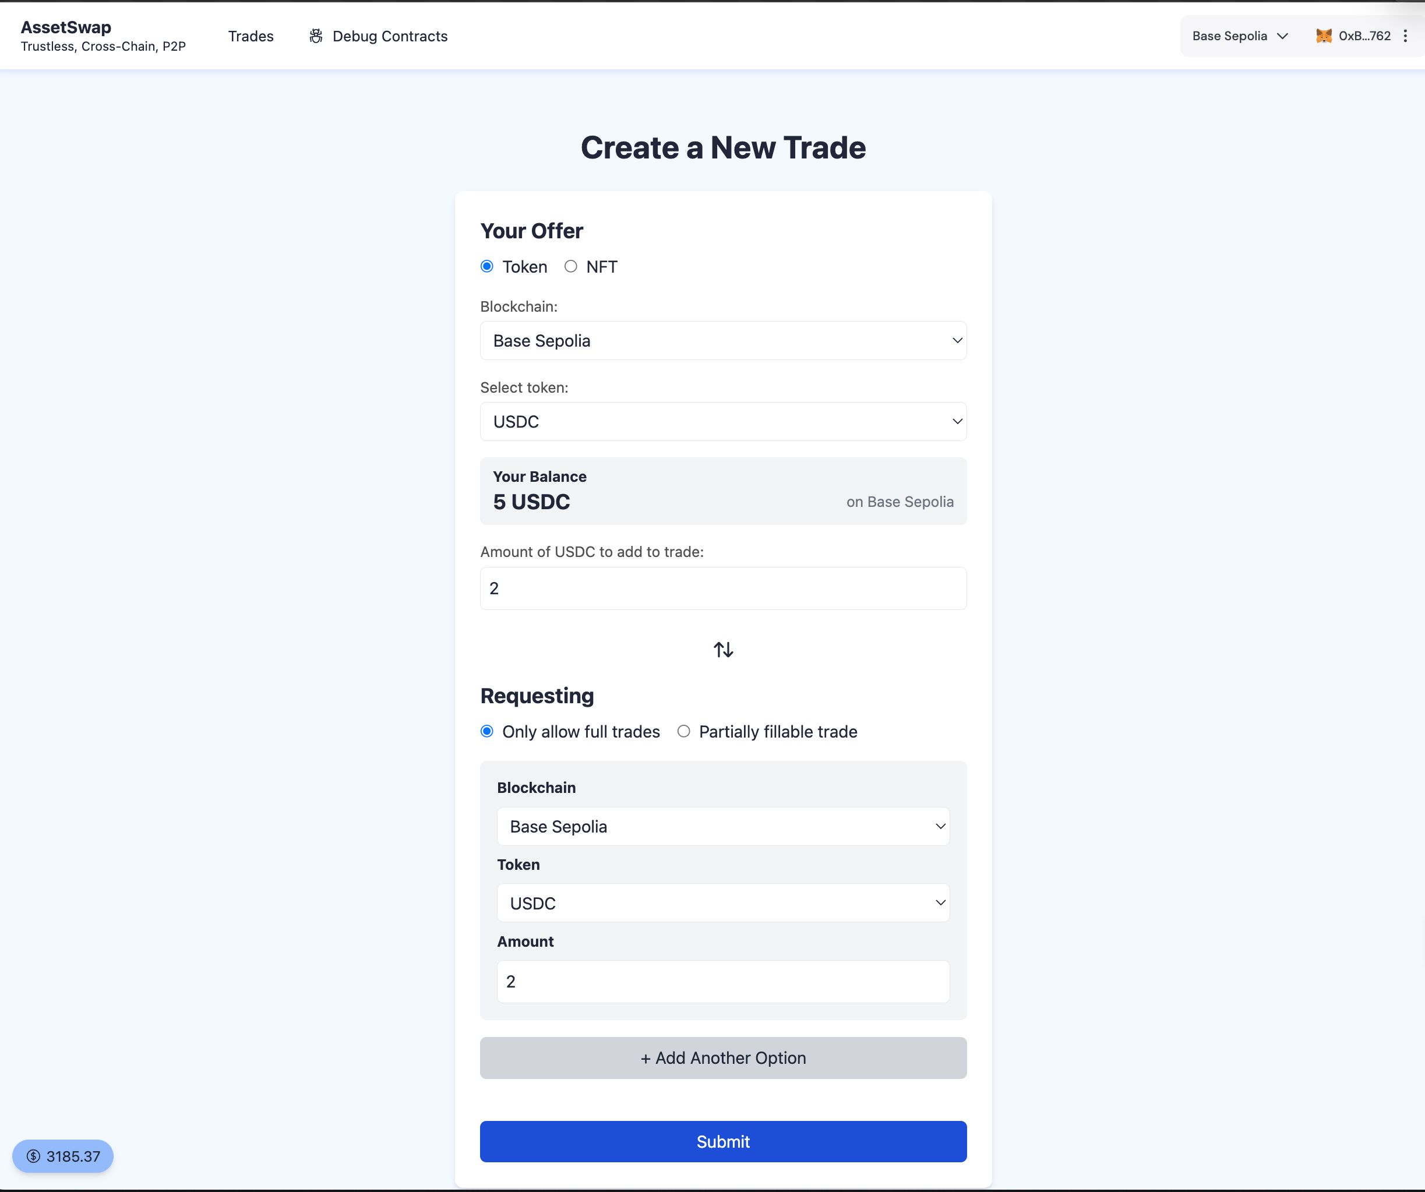Viewport: 1425px width, 1192px height.
Task: Focus the Requesting Amount input field
Action: (724, 982)
